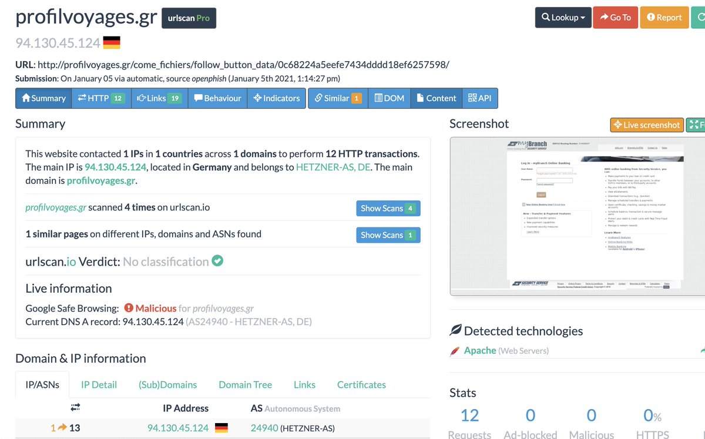The height and width of the screenshot is (439, 705).
Task: Show the 4 scans of profilvoyages.gr
Action: click(x=388, y=208)
